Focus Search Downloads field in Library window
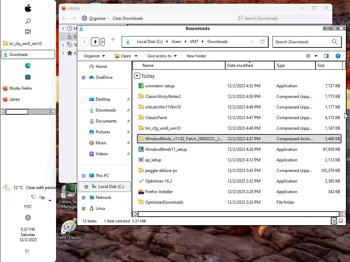This screenshot has height=262, width=350. [x=283, y=18]
